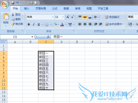Open the font color dropdown arrow
This screenshot has height=103, width=138.
pos(65,24)
